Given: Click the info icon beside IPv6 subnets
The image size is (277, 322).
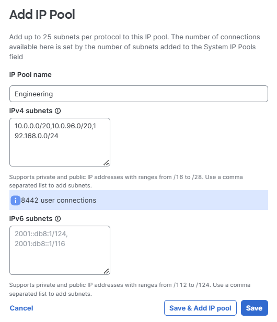Looking at the screenshot, I should (58, 219).
